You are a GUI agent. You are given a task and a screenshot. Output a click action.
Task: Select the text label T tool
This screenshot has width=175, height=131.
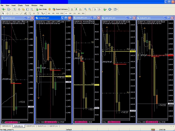click(x=38, y=13)
